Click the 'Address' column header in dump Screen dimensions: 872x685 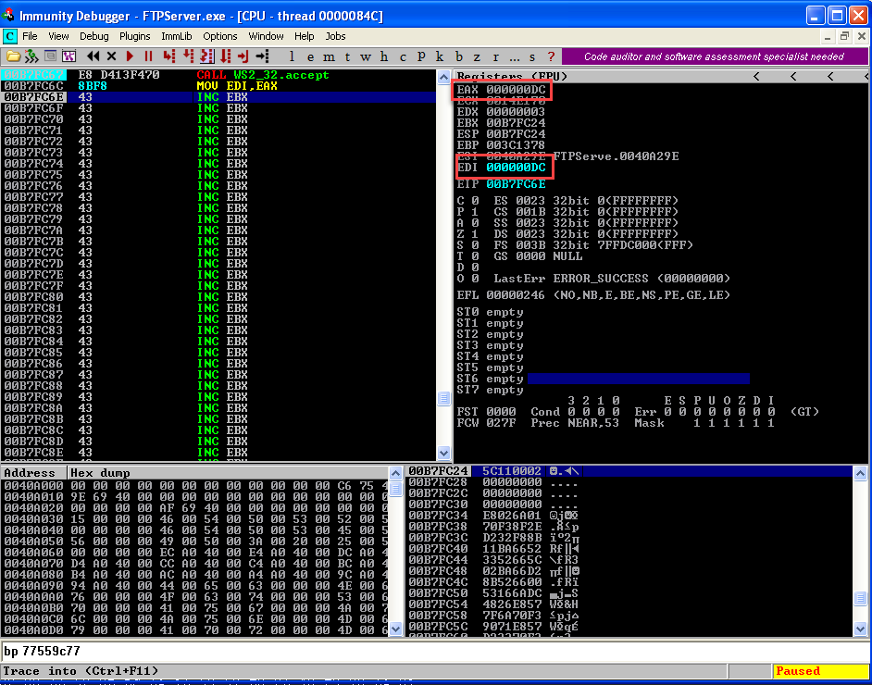pyautogui.click(x=34, y=473)
